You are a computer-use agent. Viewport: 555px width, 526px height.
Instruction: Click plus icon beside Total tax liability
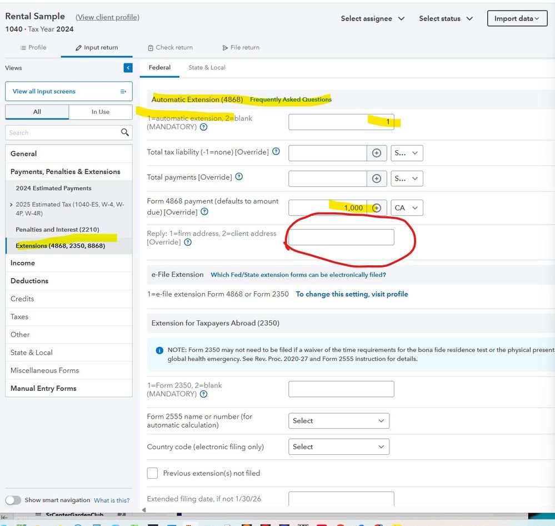376,153
